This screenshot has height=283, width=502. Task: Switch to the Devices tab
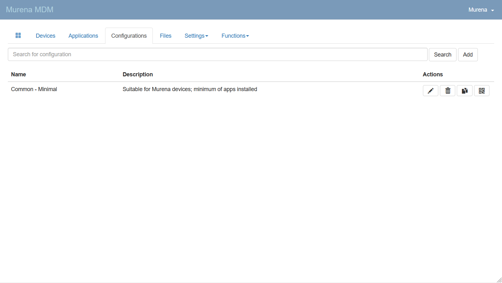(45, 36)
